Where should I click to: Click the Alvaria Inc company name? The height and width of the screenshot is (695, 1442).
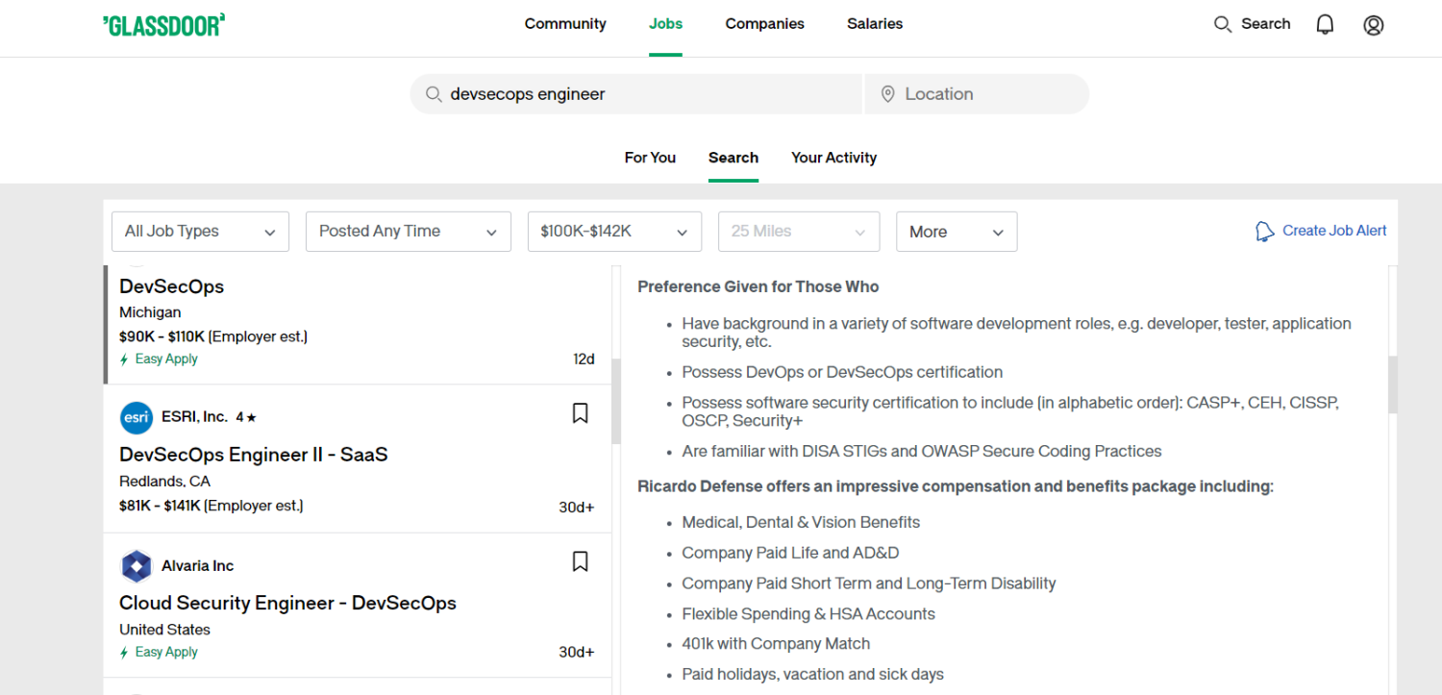[x=197, y=566]
